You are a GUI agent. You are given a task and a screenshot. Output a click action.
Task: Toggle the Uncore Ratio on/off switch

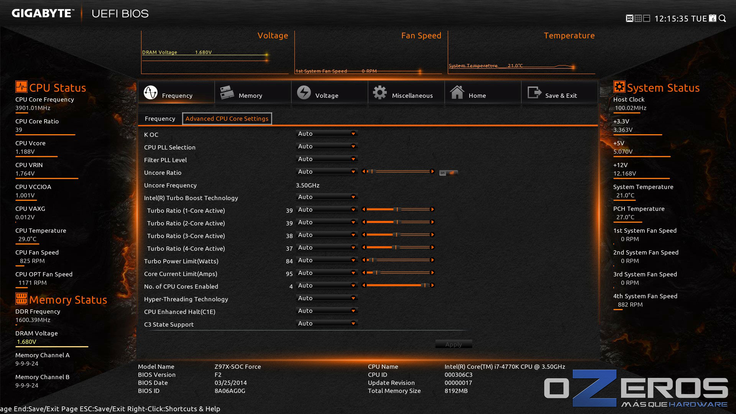click(x=448, y=173)
